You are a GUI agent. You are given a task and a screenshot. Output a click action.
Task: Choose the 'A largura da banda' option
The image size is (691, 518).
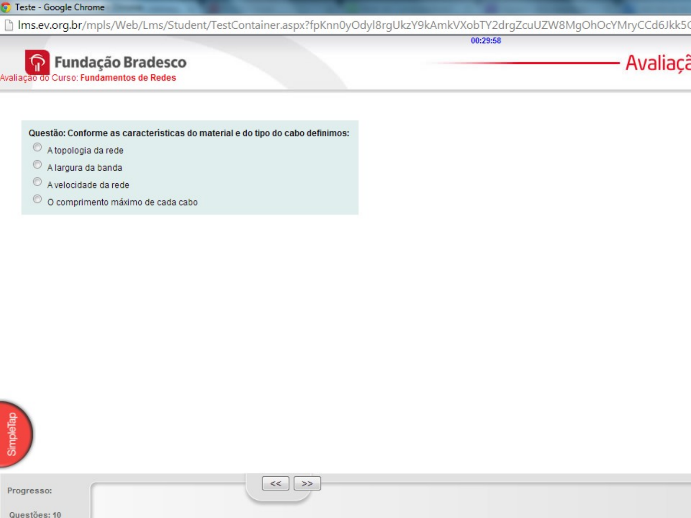37,165
